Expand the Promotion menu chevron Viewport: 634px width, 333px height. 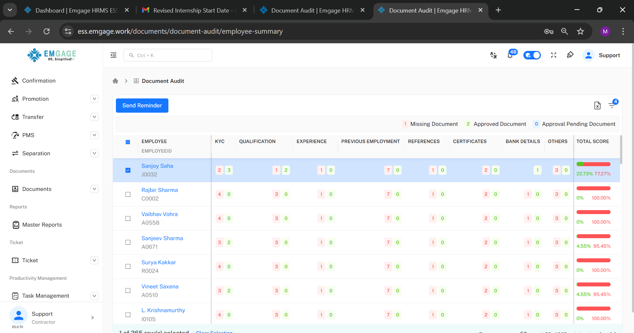(94, 99)
